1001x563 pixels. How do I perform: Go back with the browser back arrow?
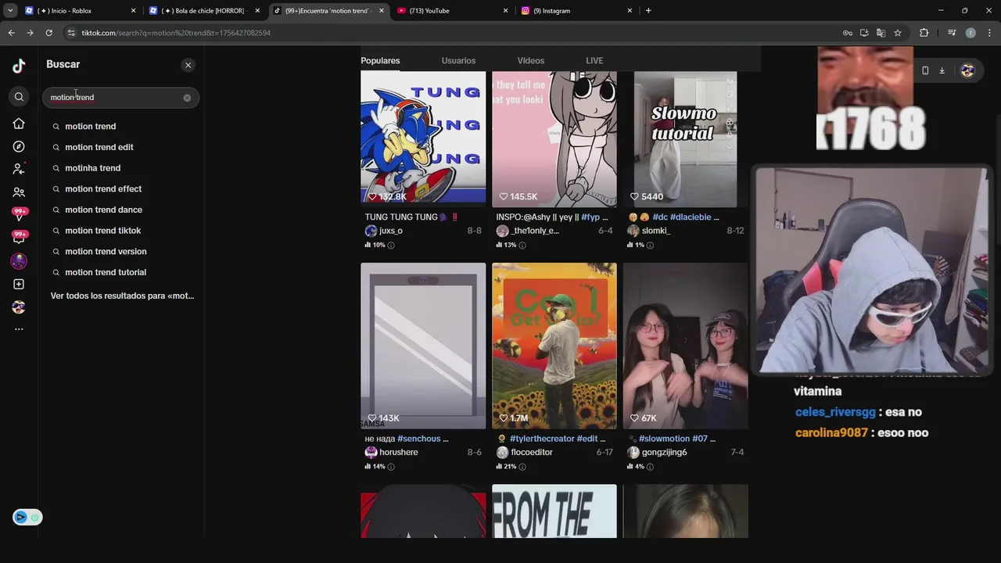tap(11, 33)
